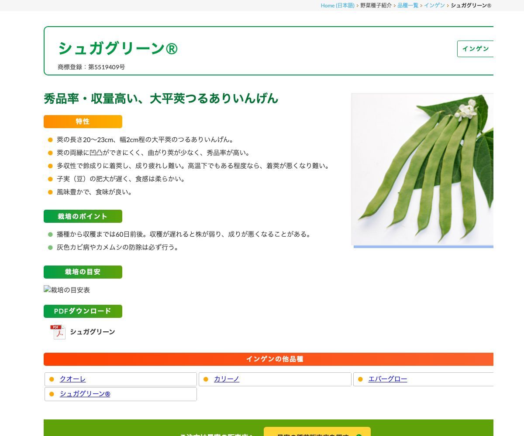The height and width of the screenshot is (436, 524).
Task: Open the シュガグリーン® link in other varieties
Action: [84, 394]
